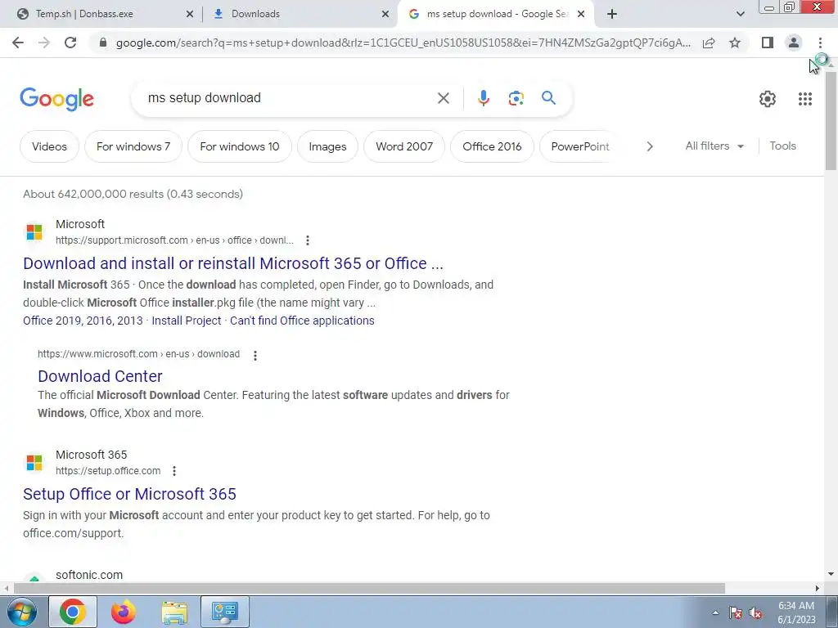The image size is (838, 628).
Task: Open Download and install Microsoft 365 result
Action: (x=233, y=263)
